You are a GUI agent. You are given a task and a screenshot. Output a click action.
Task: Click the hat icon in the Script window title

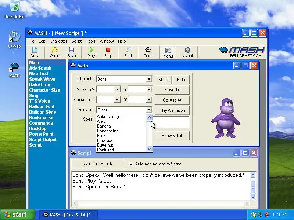point(73,153)
